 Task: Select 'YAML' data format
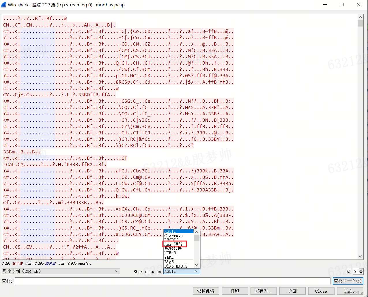coord(169,257)
